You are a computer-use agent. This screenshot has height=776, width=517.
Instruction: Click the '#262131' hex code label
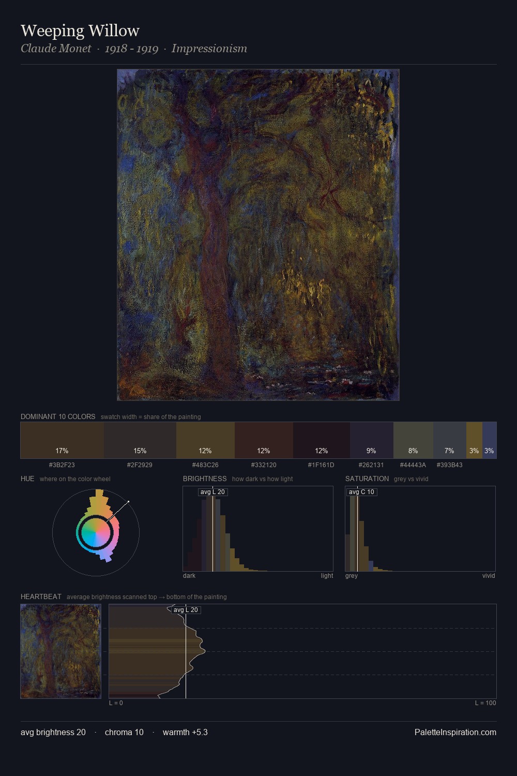[x=372, y=465]
